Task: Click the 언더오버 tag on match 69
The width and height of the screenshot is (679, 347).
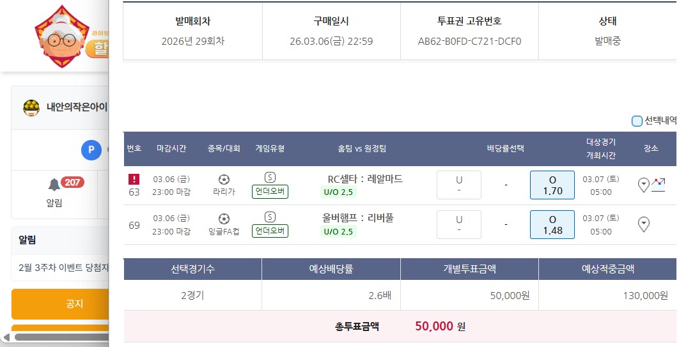Action: 270,231
